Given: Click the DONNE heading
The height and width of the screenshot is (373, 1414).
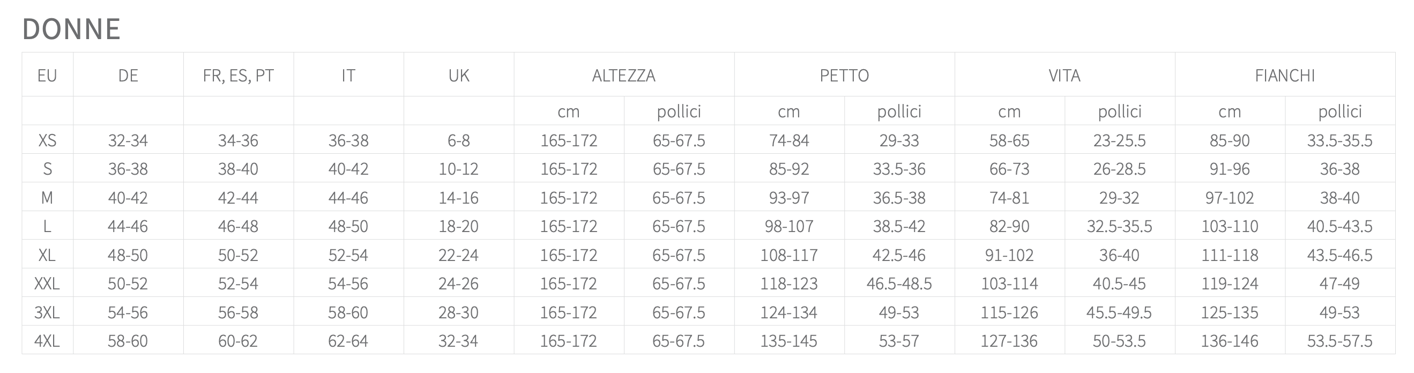Looking at the screenshot, I should (71, 29).
